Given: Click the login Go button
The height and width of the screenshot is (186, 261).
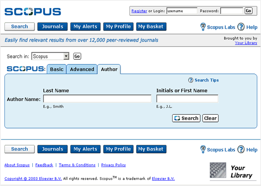Looking at the screenshot, I should pyautogui.click(x=248, y=11).
